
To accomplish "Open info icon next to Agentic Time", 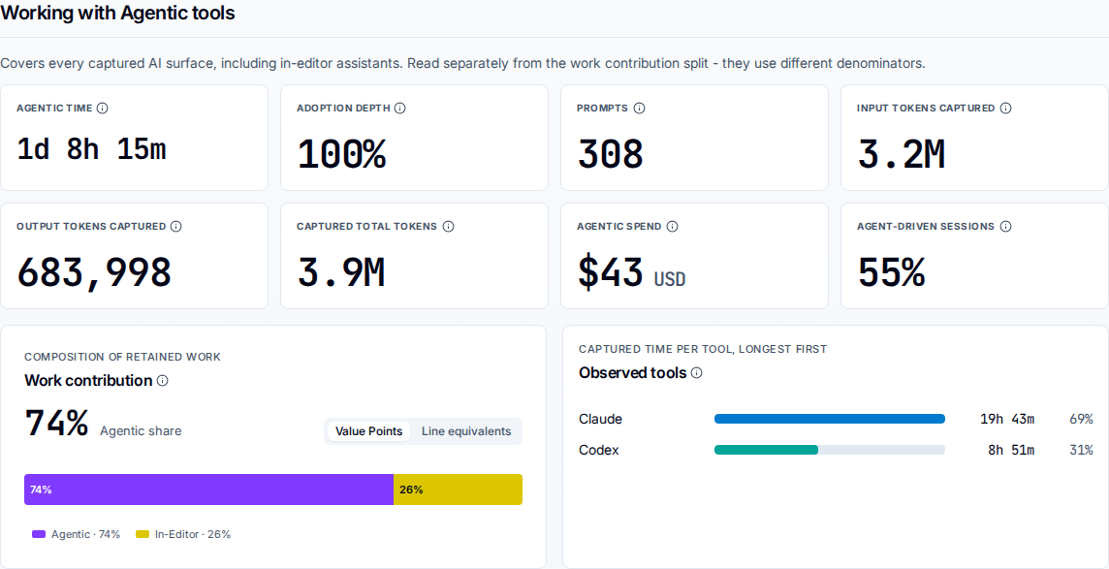I will coord(102,109).
